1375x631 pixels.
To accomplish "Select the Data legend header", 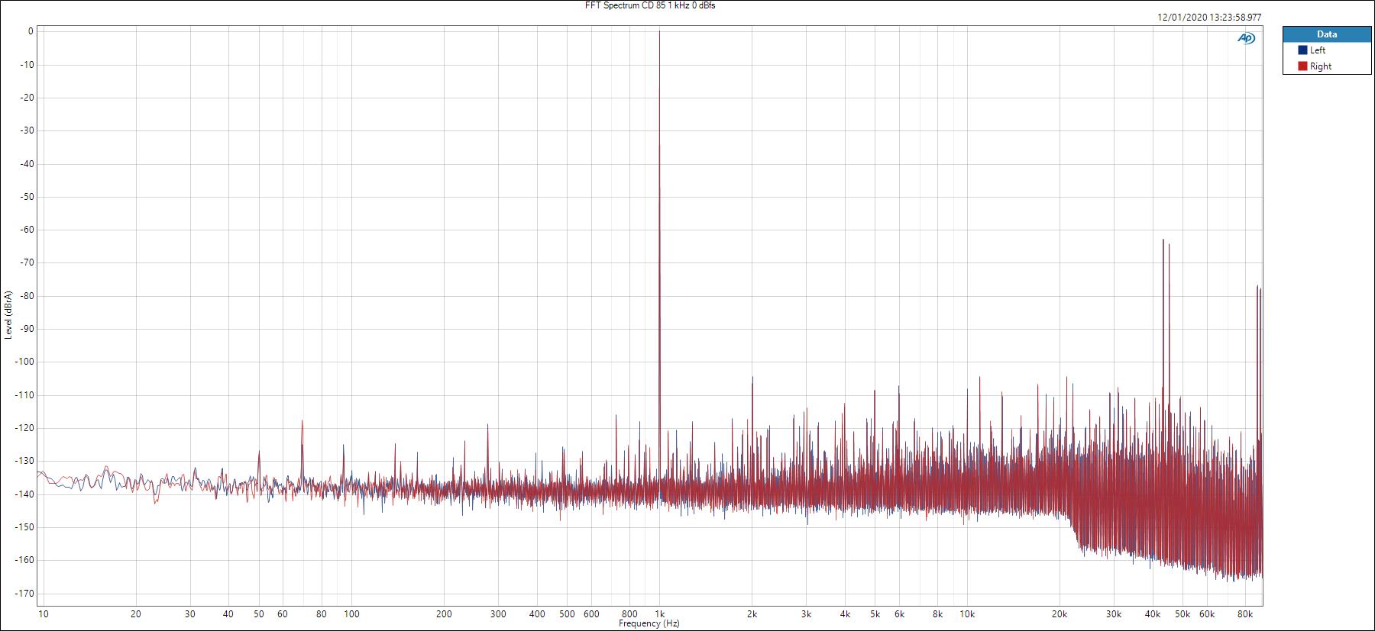I will coord(1326,34).
